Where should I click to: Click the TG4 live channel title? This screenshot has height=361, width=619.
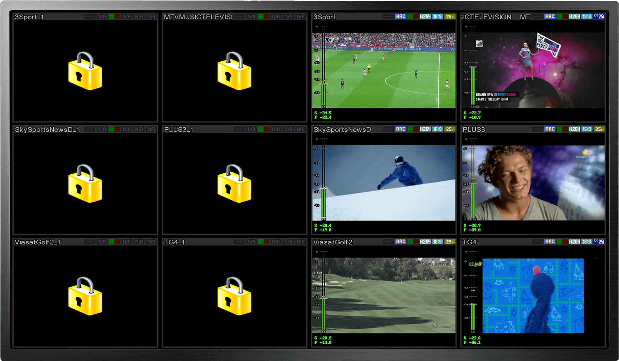[470, 242]
